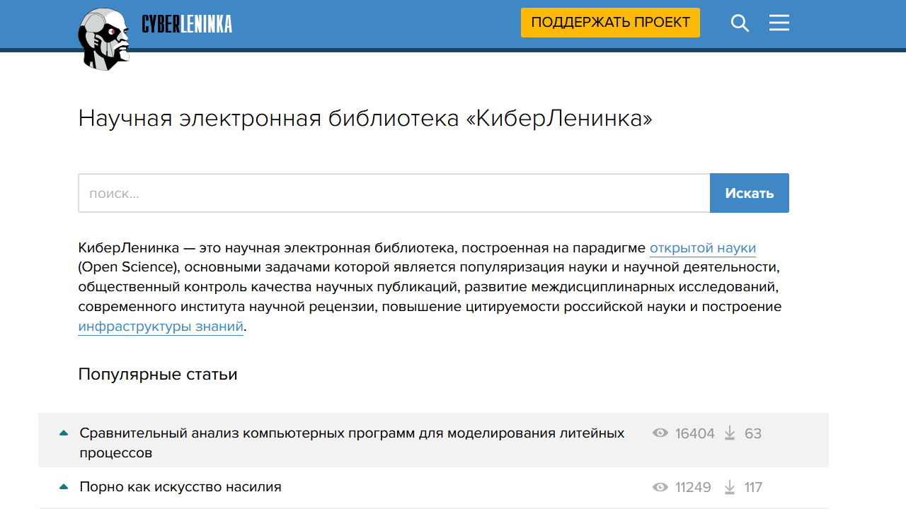Click the CYBERLENINKA wordmark in the header
The width and height of the screenshot is (906, 509).
tap(185, 23)
